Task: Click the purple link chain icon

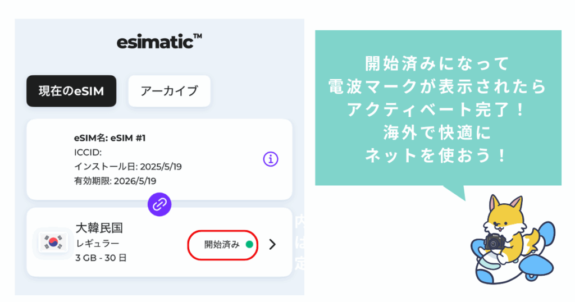Action: point(159,204)
